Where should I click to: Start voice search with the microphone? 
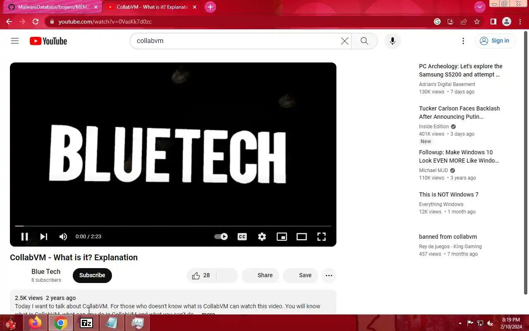pyautogui.click(x=393, y=41)
